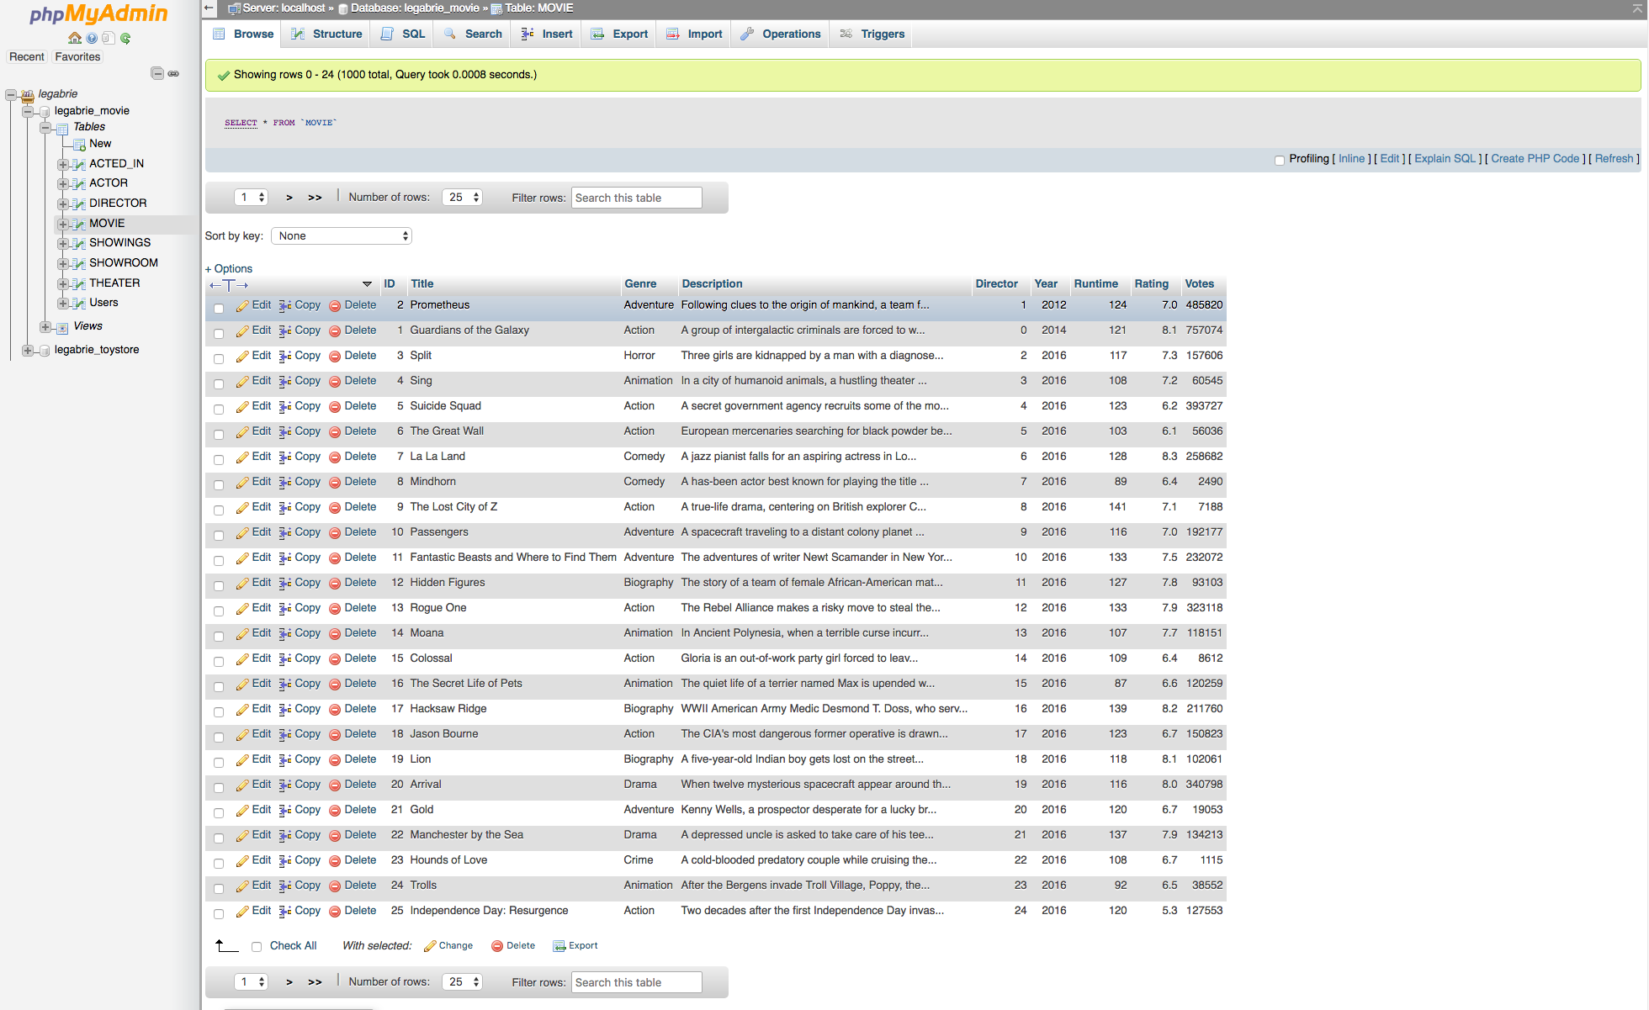Click the top Filter rows search field
Image resolution: width=1649 pixels, height=1010 pixels.
[x=636, y=198]
